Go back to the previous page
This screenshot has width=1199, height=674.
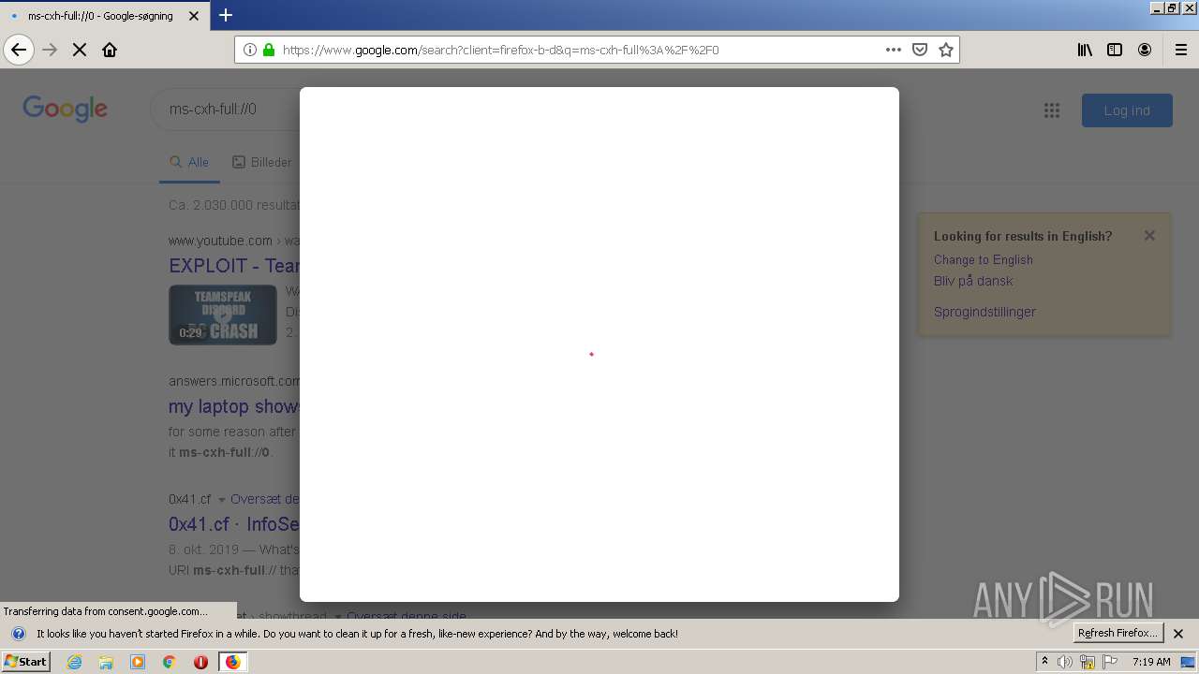tap(19, 50)
